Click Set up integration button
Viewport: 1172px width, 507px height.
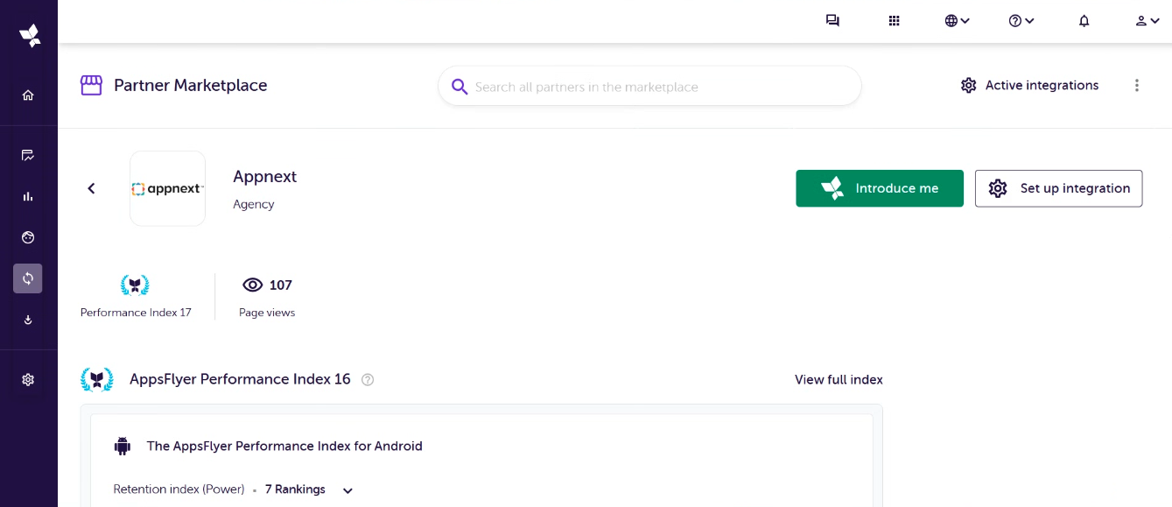[x=1058, y=188]
